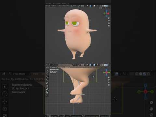The height and width of the screenshot is (117, 156).
Task: Switch to the Scripting workspace tab
Action: (x=64, y=4)
